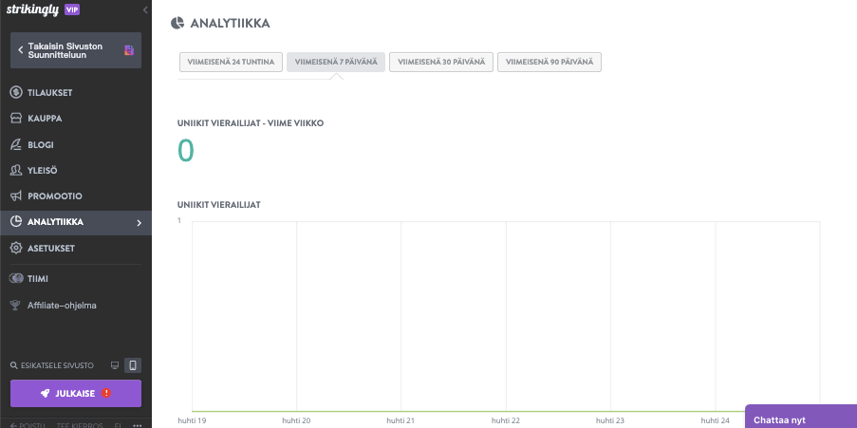Click the large green 0 visitor count
Image resolution: width=857 pixels, height=428 pixels.
(186, 151)
